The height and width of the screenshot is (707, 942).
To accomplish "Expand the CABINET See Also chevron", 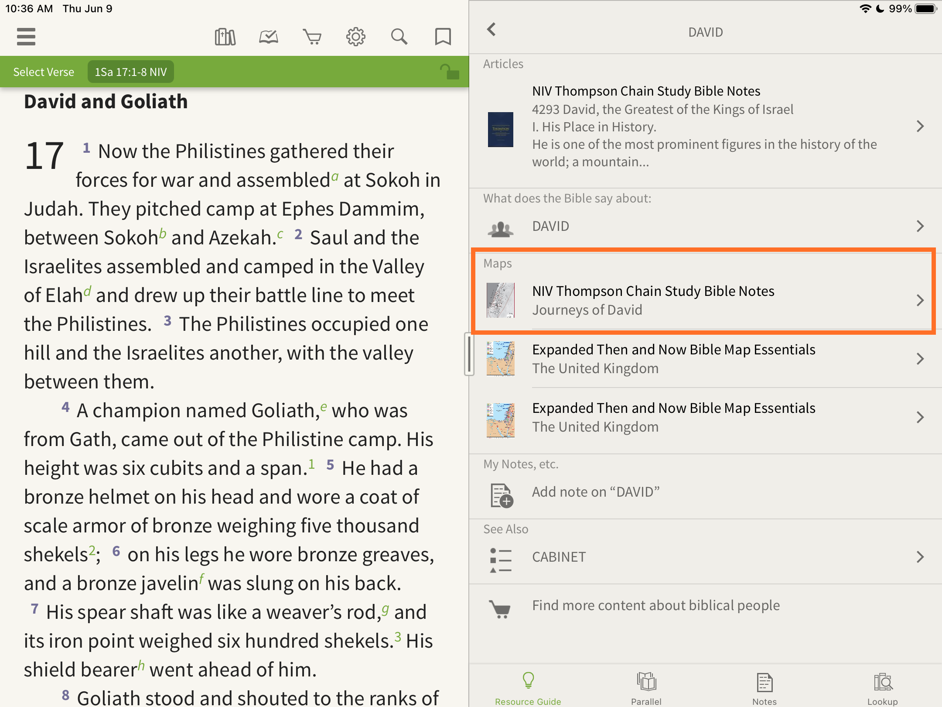I will coord(920,557).
